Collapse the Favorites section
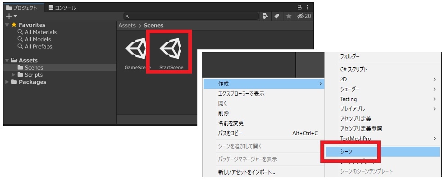 click(x=7, y=25)
